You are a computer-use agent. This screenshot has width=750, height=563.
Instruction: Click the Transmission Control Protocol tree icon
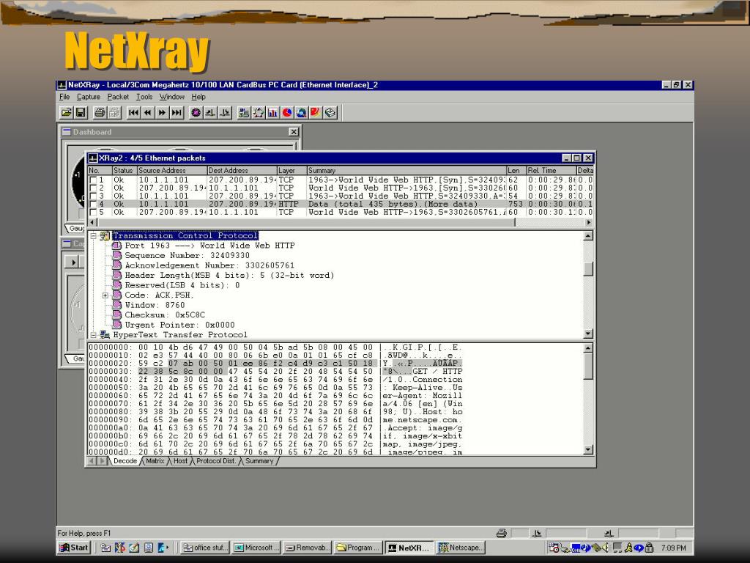coord(105,236)
